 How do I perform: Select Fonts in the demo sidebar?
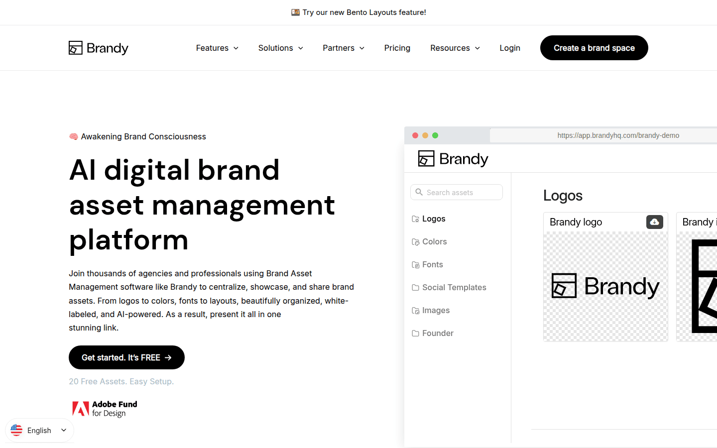433,264
